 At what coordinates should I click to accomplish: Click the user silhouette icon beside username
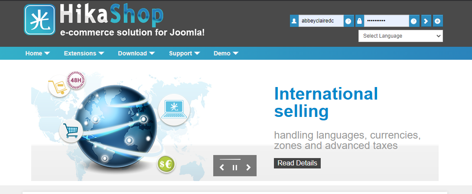coord(294,21)
